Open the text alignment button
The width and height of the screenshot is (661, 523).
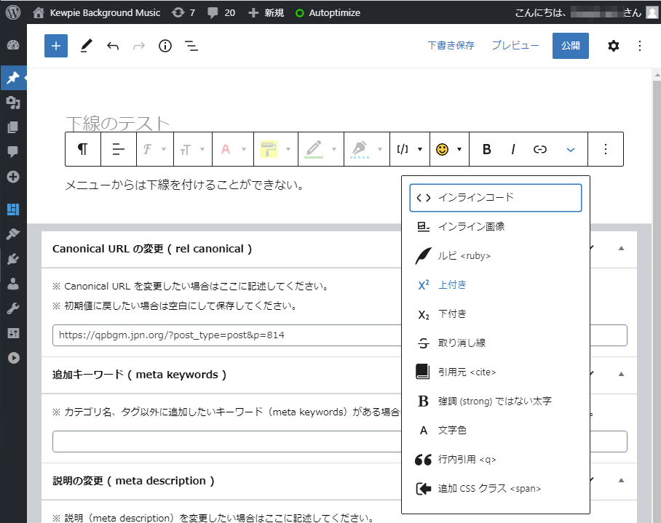click(x=119, y=149)
